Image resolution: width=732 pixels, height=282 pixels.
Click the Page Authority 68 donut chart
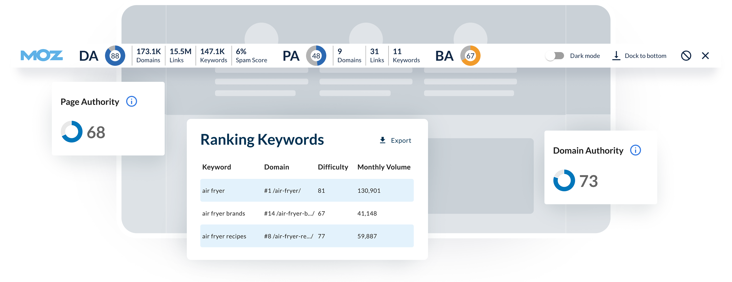pyautogui.click(x=72, y=132)
